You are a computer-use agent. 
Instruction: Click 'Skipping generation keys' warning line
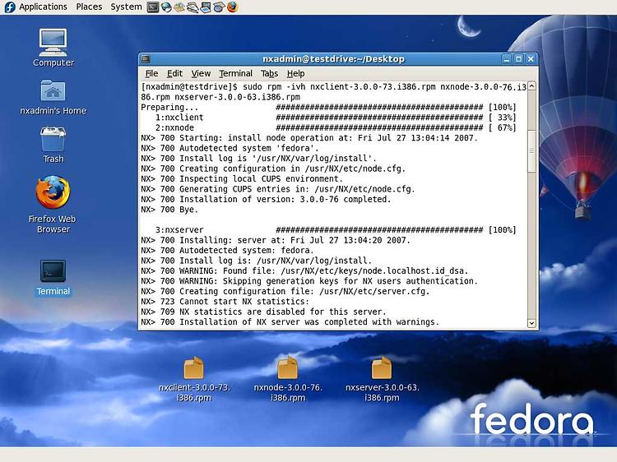coord(309,281)
